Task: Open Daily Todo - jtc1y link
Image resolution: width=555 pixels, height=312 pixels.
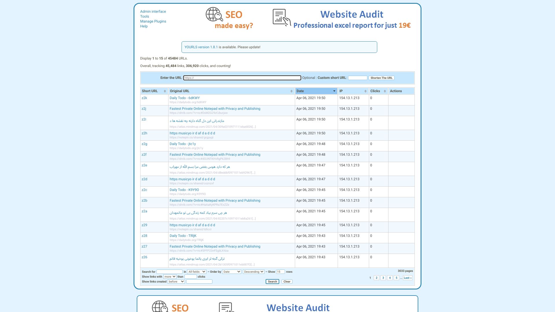Action: pos(183,144)
